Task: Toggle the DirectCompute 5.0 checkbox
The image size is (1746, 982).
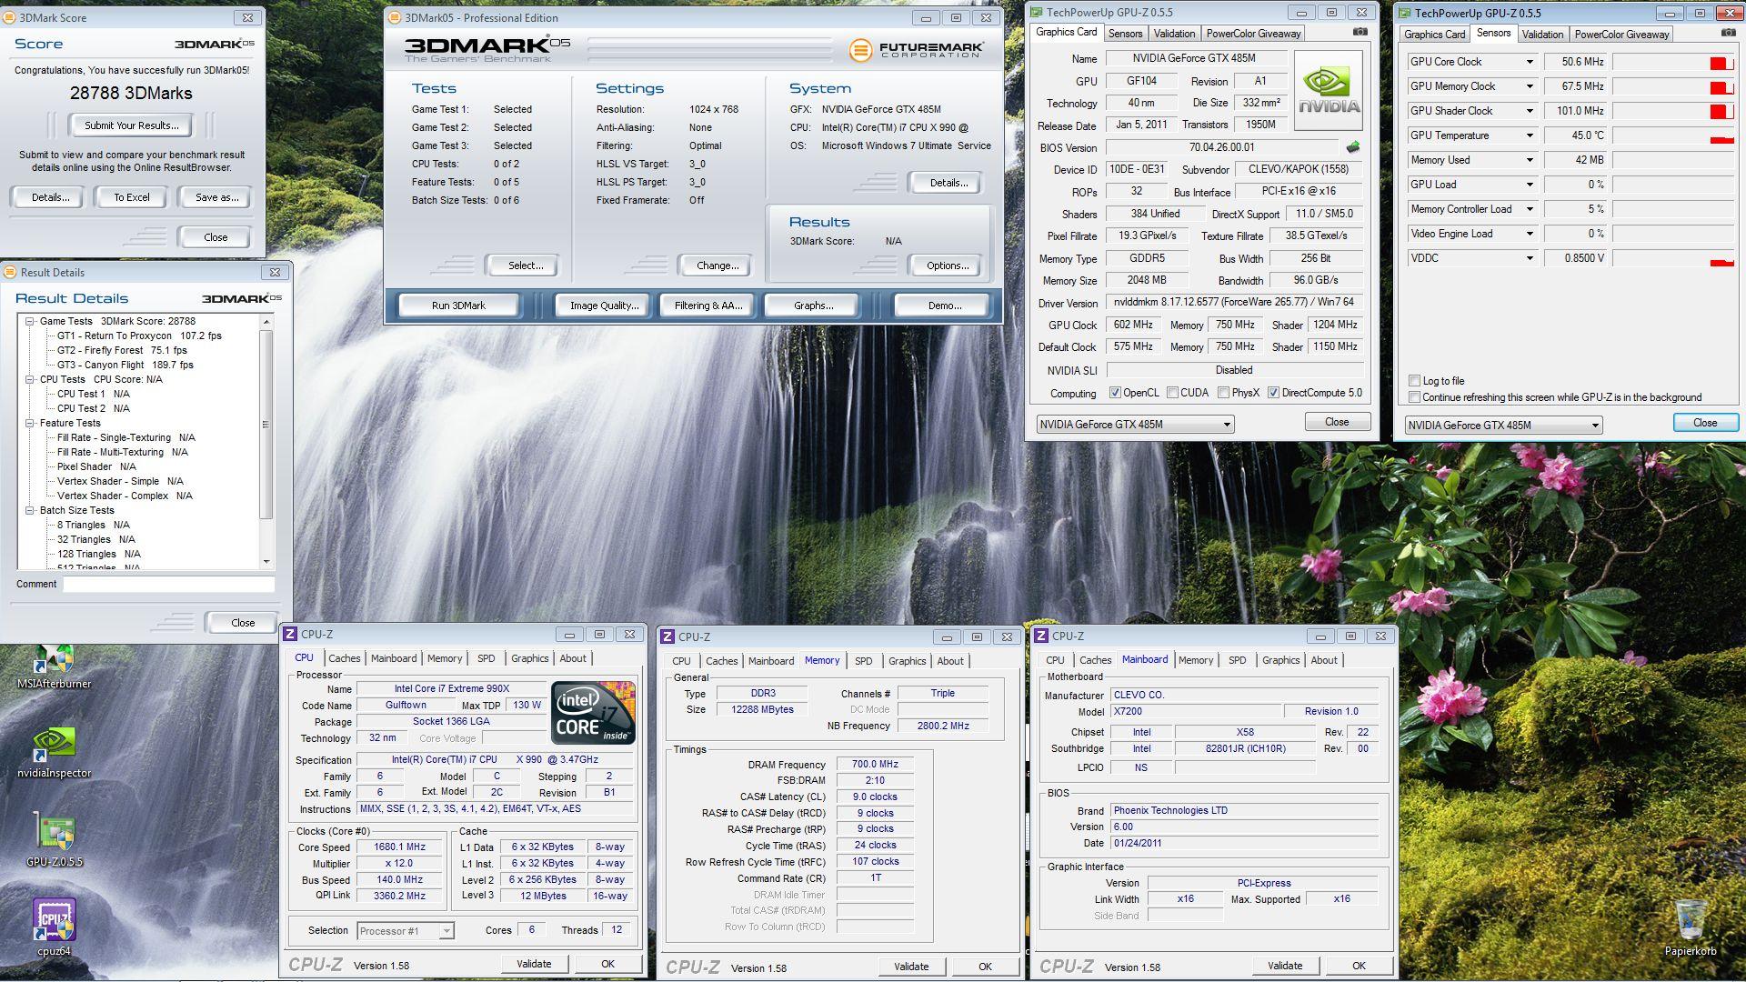Action: [x=1274, y=393]
